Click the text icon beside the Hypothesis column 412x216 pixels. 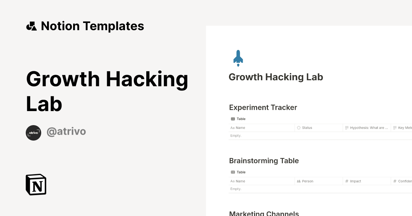coord(347,128)
